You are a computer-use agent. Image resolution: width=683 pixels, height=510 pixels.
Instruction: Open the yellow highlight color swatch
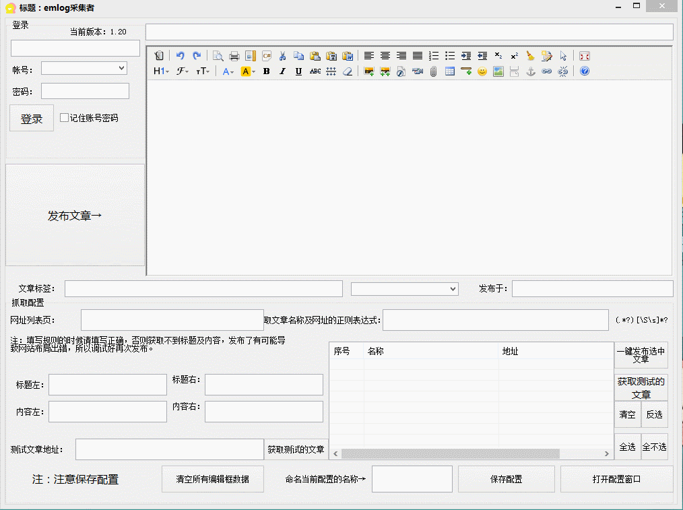(247, 71)
